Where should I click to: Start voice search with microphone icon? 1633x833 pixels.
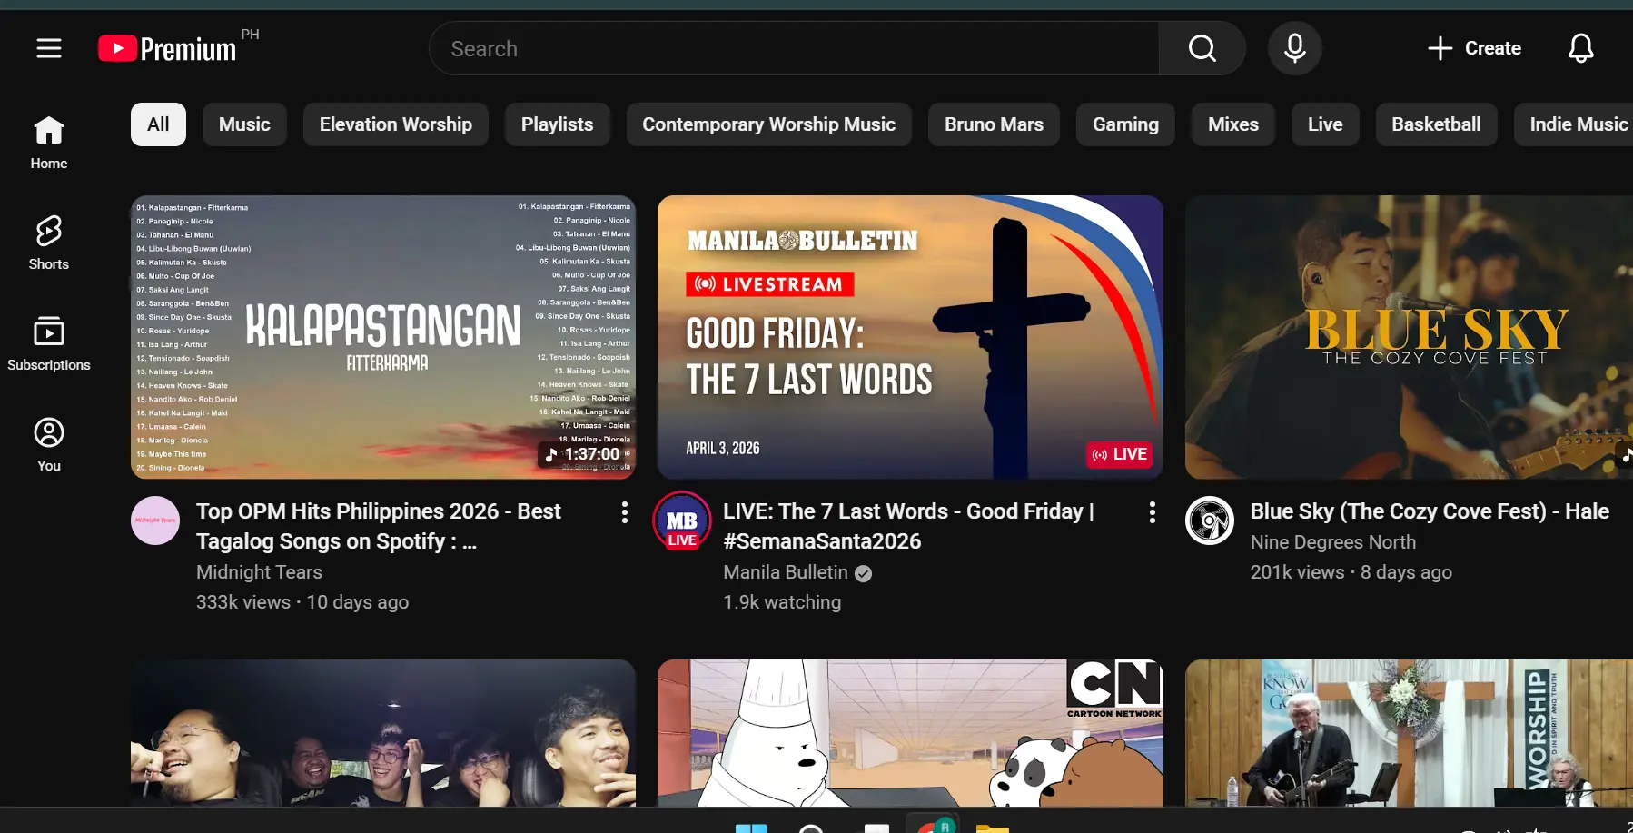click(1294, 48)
